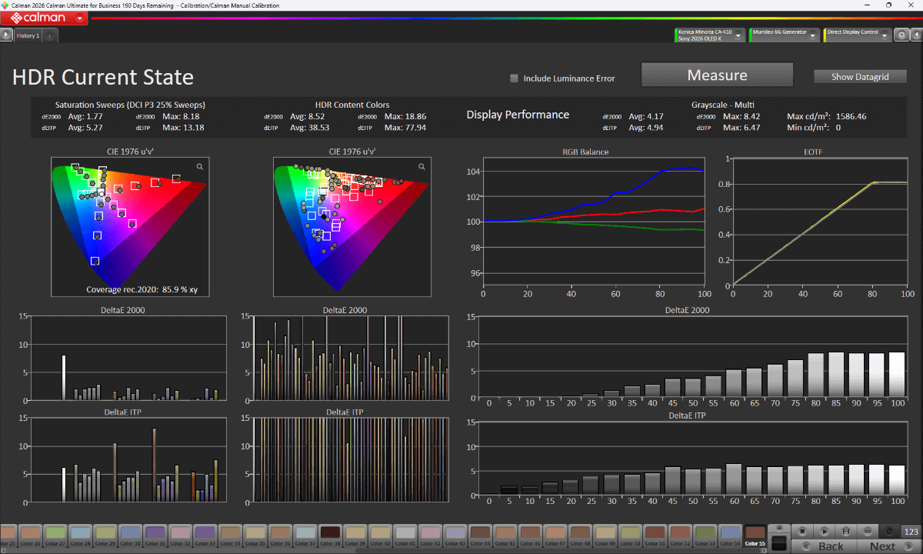Image resolution: width=923 pixels, height=554 pixels.
Task: Expand the up-arrow panel above the patch preview
Action: (x=778, y=529)
